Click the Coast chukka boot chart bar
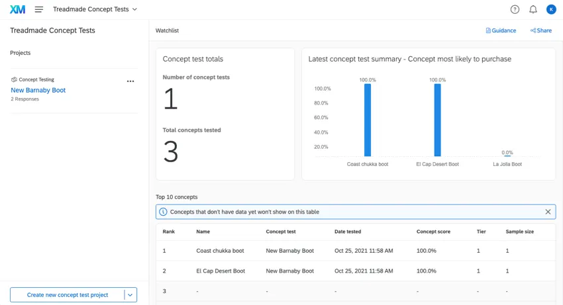Screen dimensions: 563x305 368,120
